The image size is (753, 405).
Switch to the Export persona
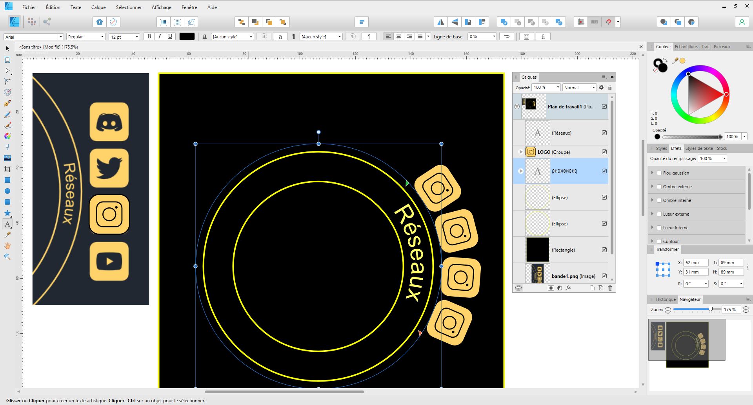pos(47,22)
